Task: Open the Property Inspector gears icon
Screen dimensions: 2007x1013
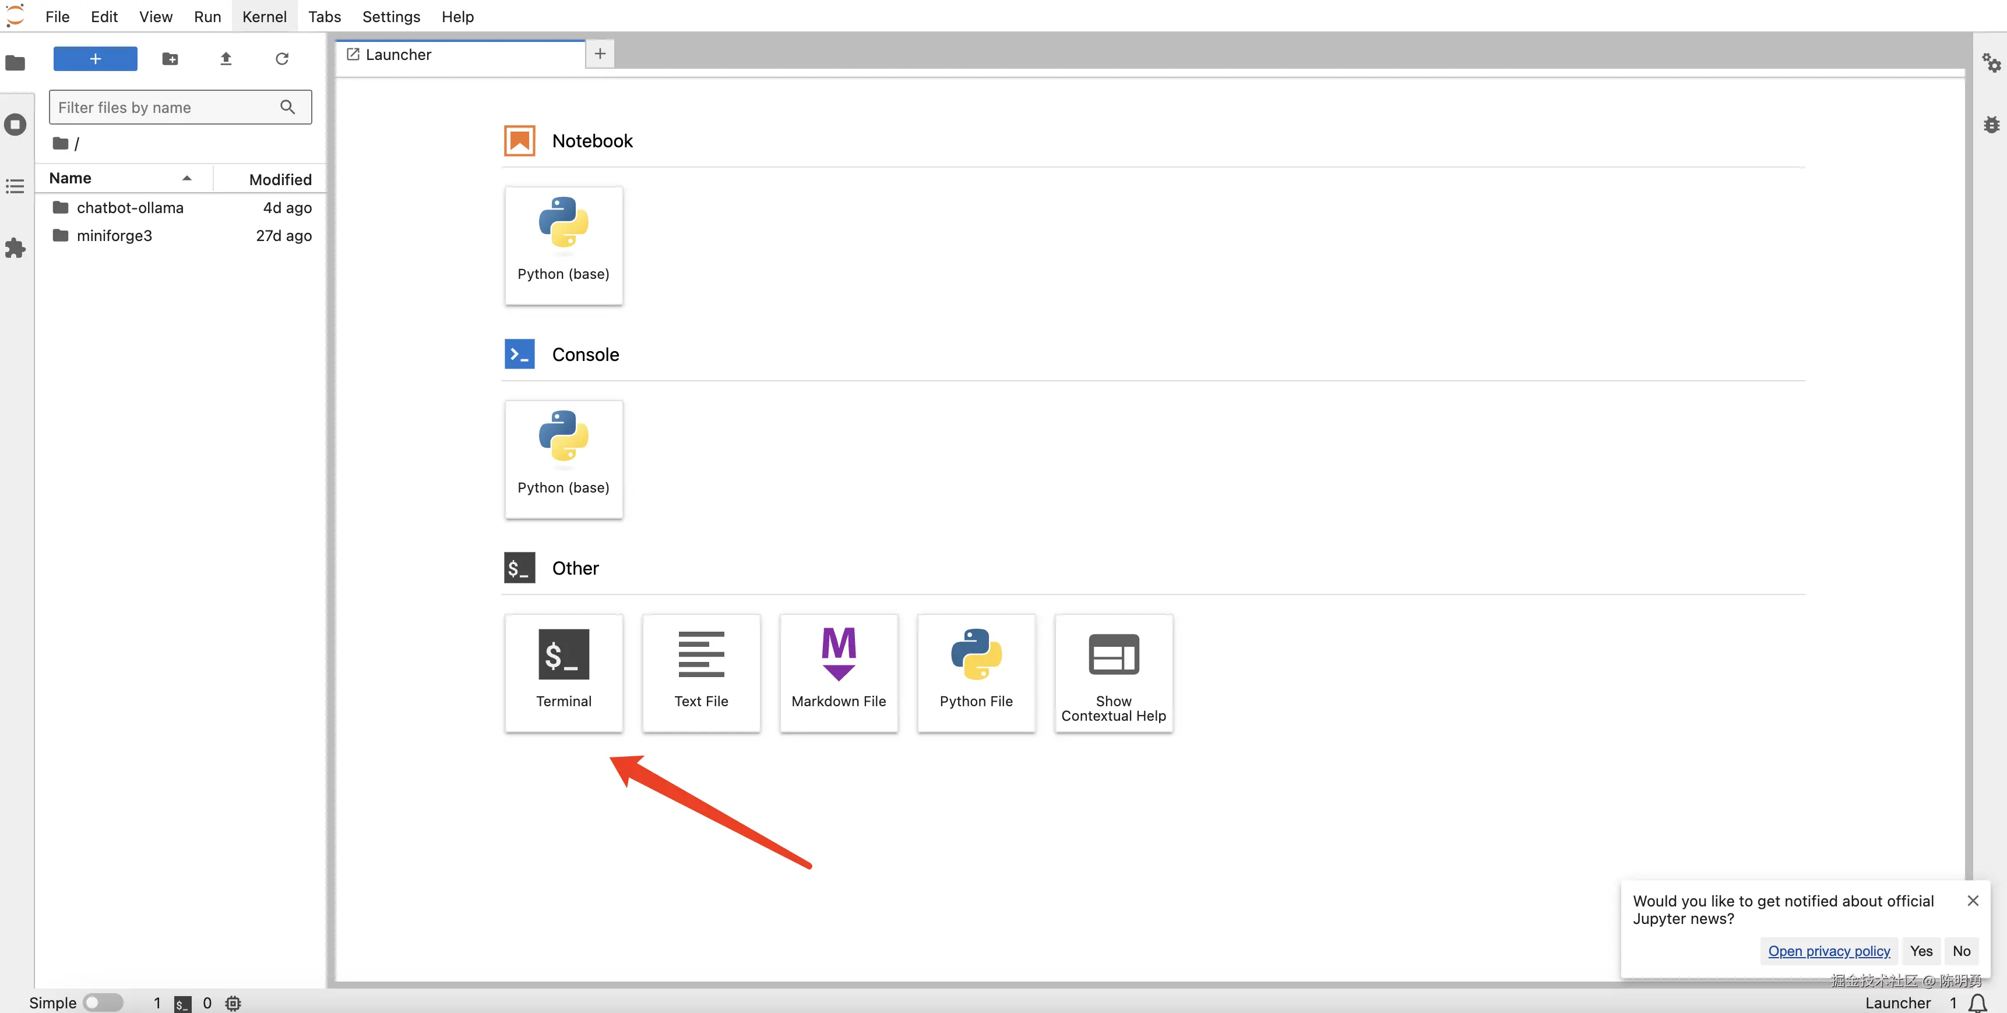Action: coord(1991,62)
